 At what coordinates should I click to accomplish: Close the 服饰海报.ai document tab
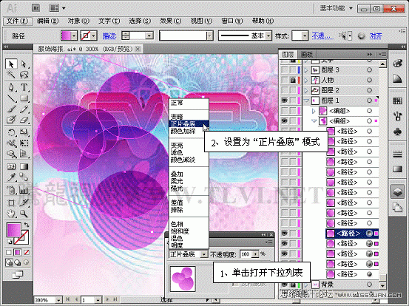[138, 49]
